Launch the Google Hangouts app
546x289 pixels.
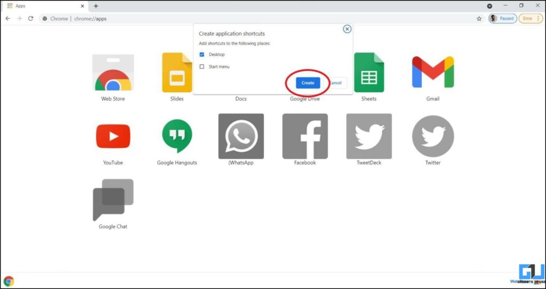(176, 136)
